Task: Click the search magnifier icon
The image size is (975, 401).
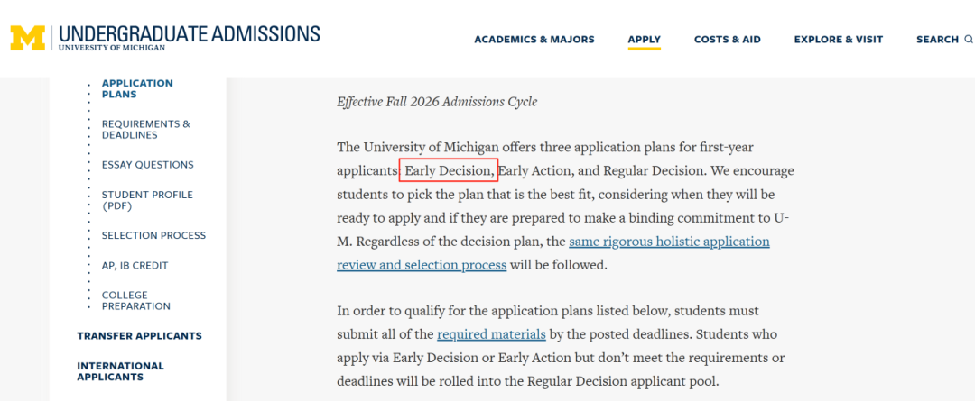Action: pos(968,39)
